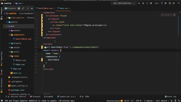
Task: Collapse the vuetify project root
Action: (x=5, y=13)
